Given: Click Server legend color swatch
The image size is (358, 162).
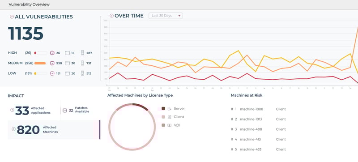Looking at the screenshot, I should 163,108.
